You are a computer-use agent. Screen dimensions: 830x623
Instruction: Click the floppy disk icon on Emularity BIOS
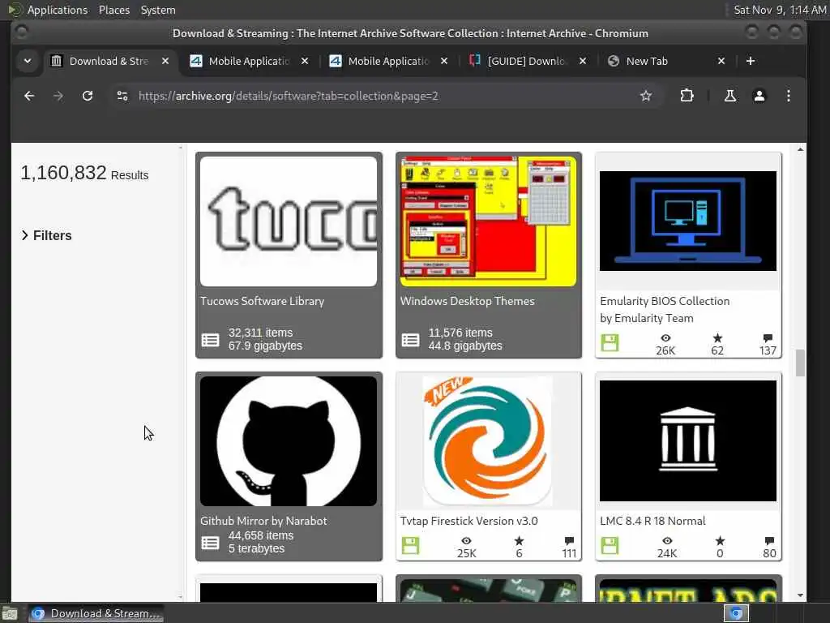610,343
